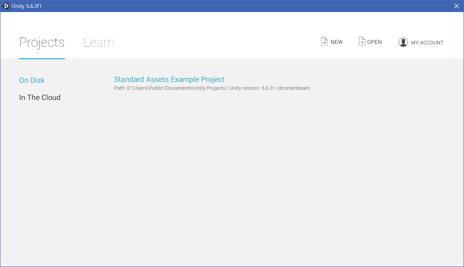The height and width of the screenshot is (267, 464).
Task: Show projects In The Cloud
Action: click(x=40, y=98)
